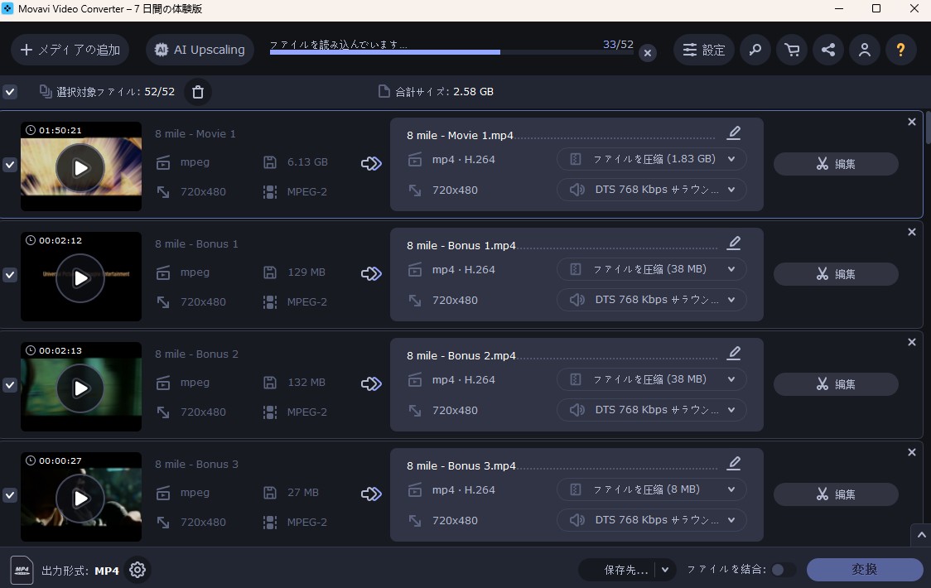931x588 pixels.
Task: Click the search magnifier icon in toolbar
Action: coord(755,50)
